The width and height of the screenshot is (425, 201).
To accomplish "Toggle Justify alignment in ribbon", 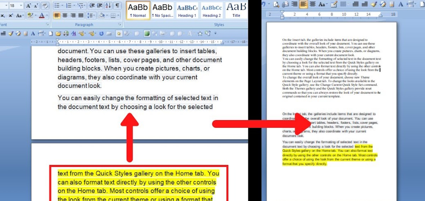I will click(81, 16).
